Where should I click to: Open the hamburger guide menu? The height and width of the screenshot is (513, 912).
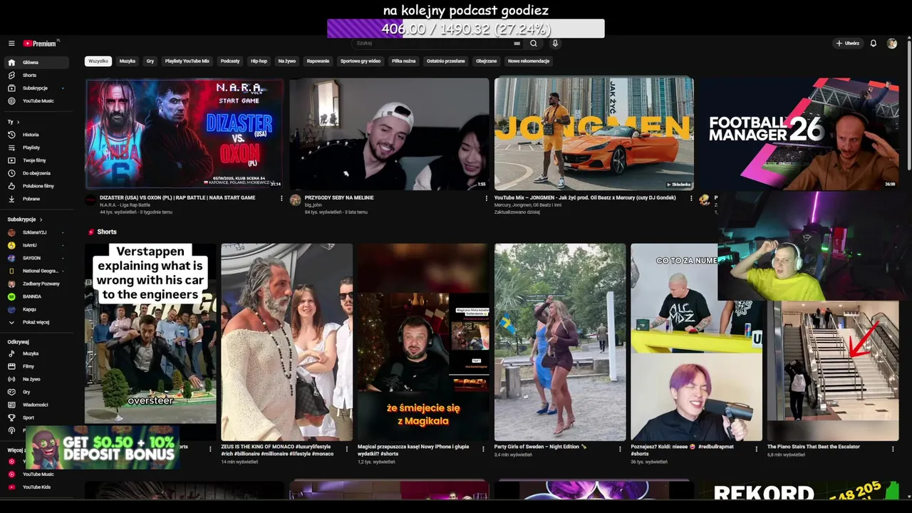pos(11,43)
